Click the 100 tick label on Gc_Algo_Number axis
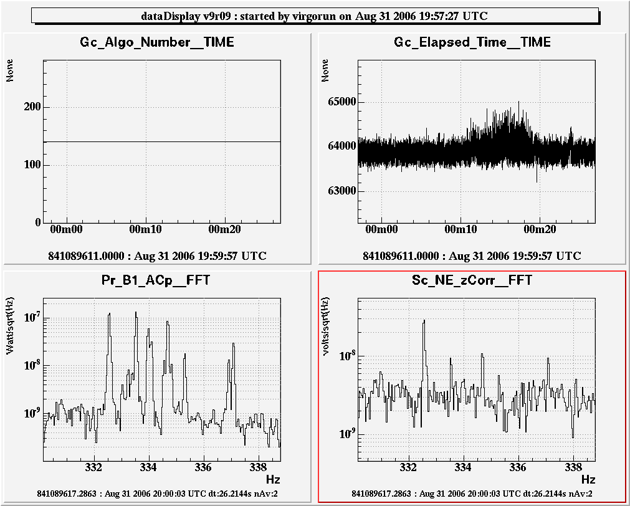This screenshot has width=630, height=506. 32,165
